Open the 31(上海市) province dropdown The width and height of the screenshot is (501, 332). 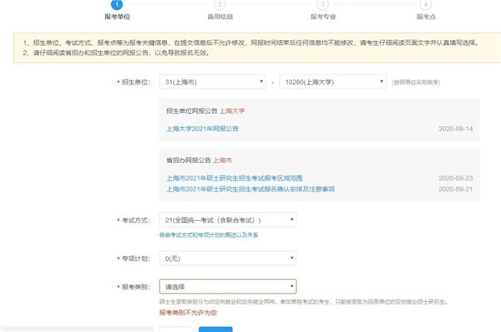tap(212, 82)
